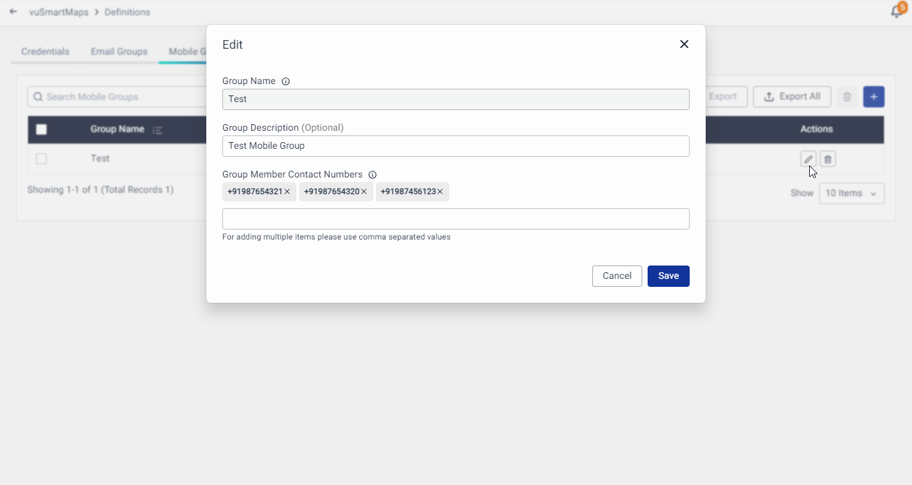Viewport: 912px width, 485px height.
Task: Open the notifications bell icon
Action: click(897, 11)
